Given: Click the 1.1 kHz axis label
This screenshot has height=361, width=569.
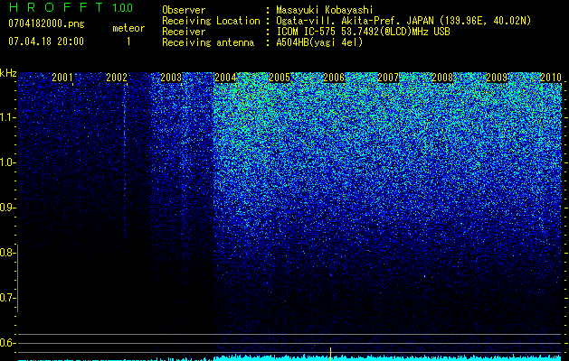Looking at the screenshot, I should coord(7,117).
